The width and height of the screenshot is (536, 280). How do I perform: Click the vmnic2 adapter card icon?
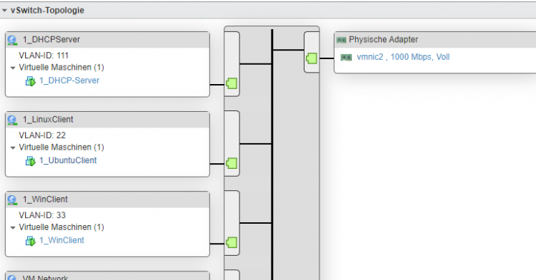pos(347,58)
